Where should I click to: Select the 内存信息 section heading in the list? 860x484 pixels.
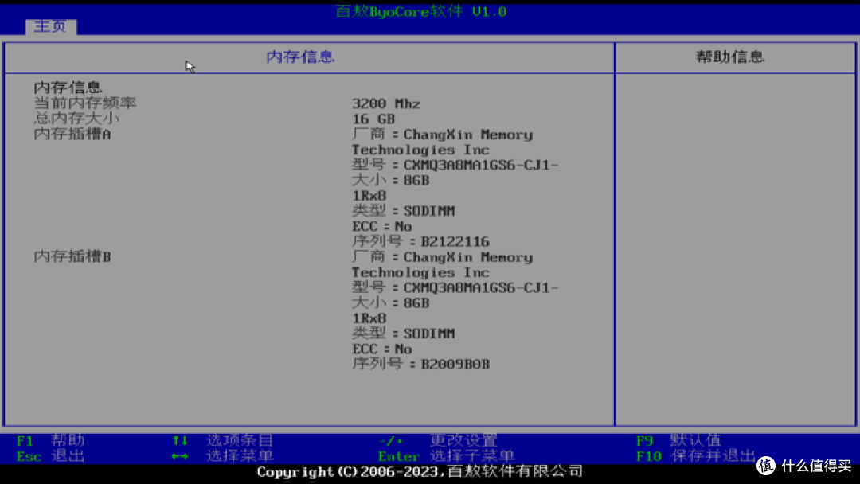pos(68,87)
